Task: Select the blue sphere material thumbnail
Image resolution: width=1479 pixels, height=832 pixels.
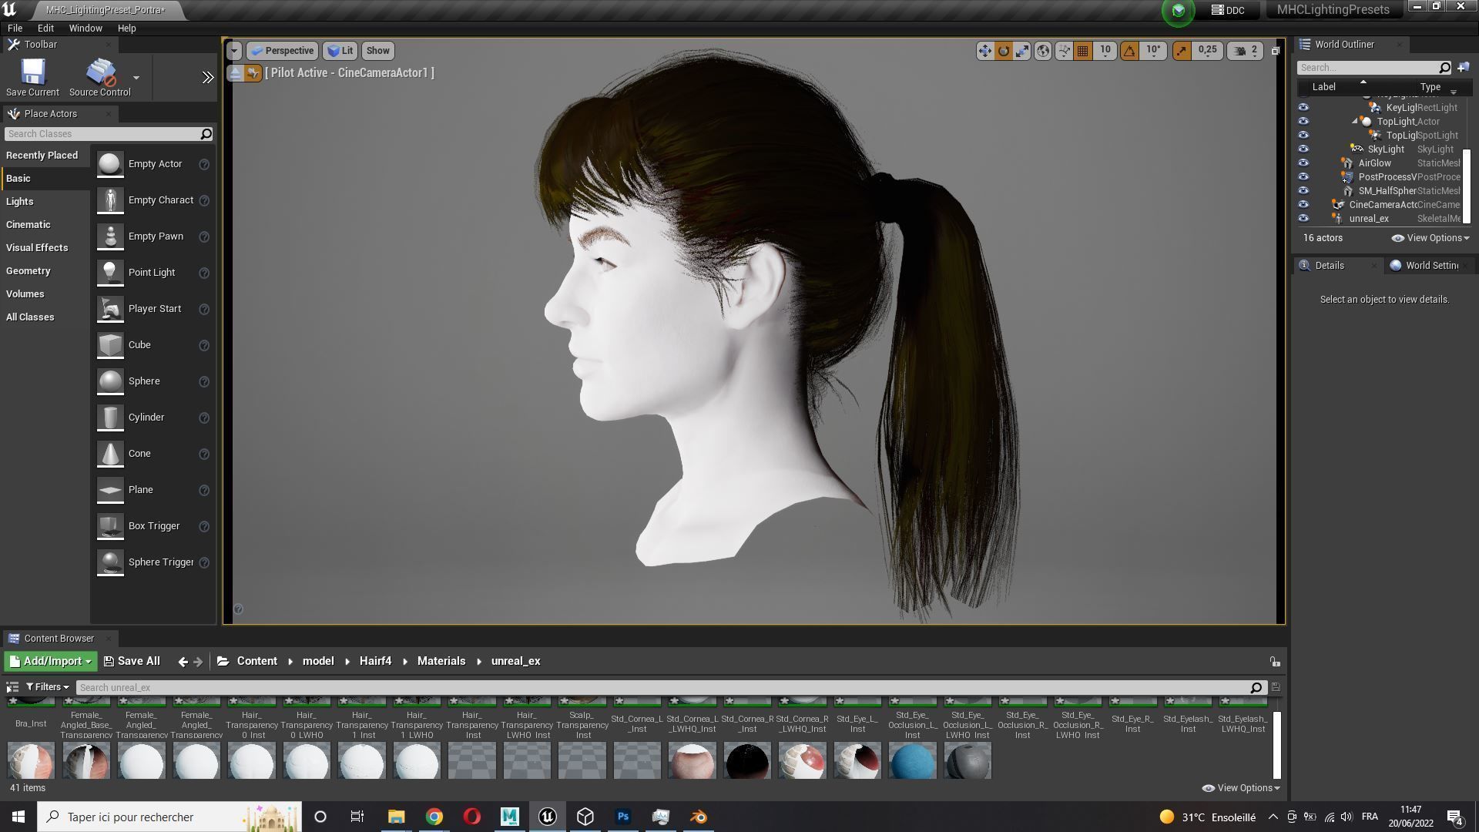Action: (x=913, y=761)
